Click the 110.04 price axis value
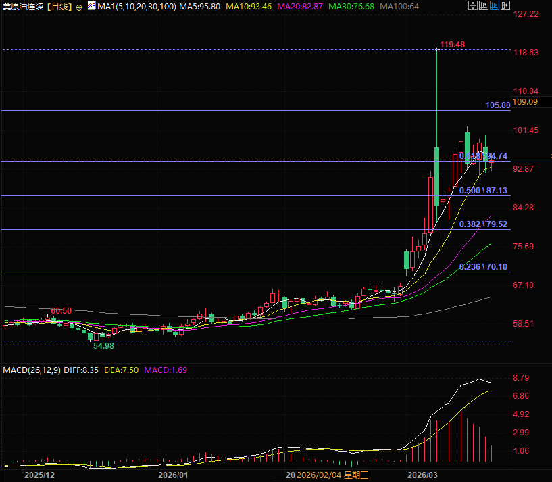Screen dimensions: 552x482 [526, 91]
